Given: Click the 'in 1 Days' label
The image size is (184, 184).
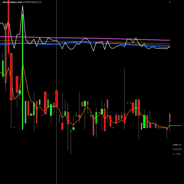Looking at the screenshot, I should 177,154.
